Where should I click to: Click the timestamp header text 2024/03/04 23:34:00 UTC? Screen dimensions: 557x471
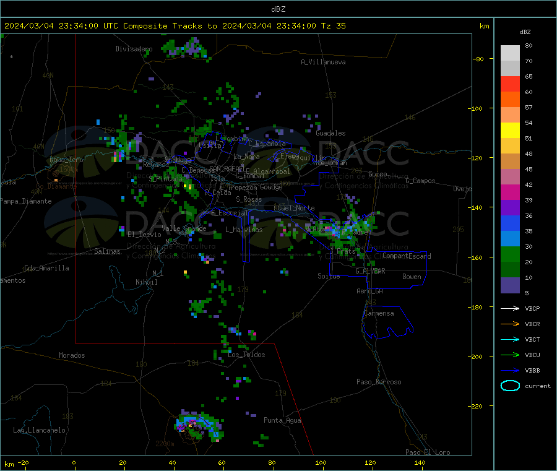click(x=61, y=26)
